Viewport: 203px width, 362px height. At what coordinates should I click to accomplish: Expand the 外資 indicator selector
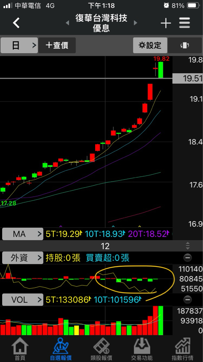tap(23, 258)
